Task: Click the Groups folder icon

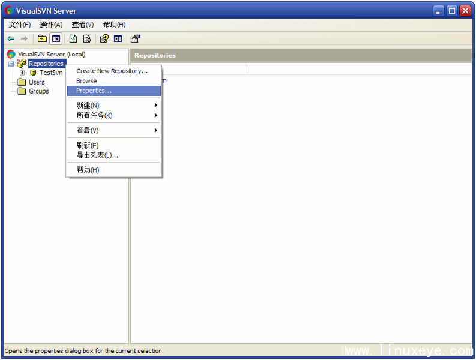Action: click(22, 91)
